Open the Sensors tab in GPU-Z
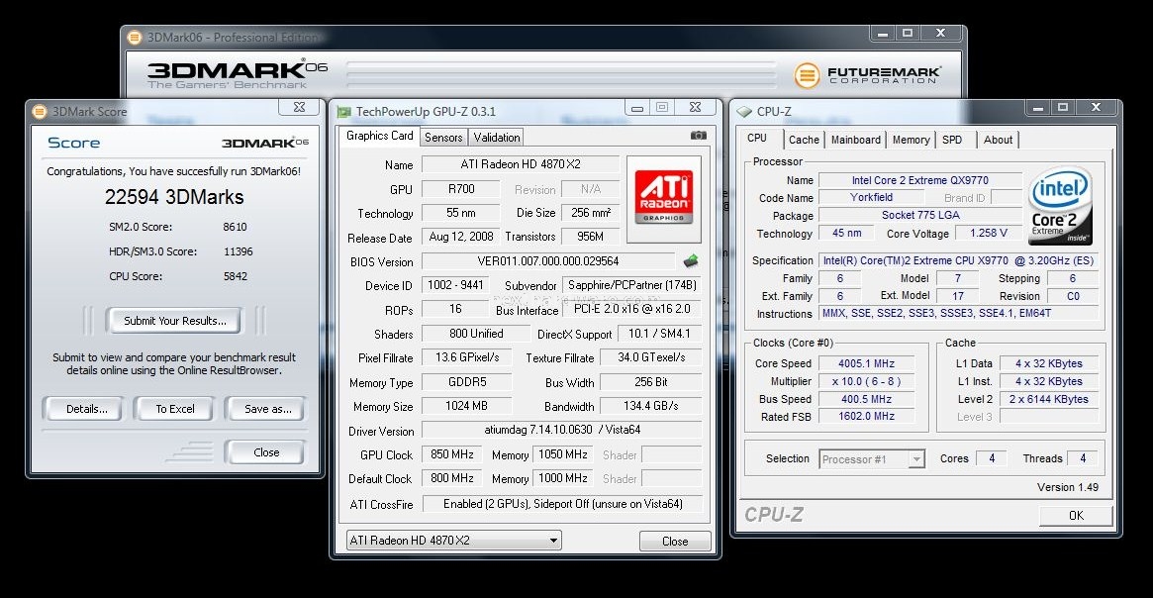 [x=443, y=138]
